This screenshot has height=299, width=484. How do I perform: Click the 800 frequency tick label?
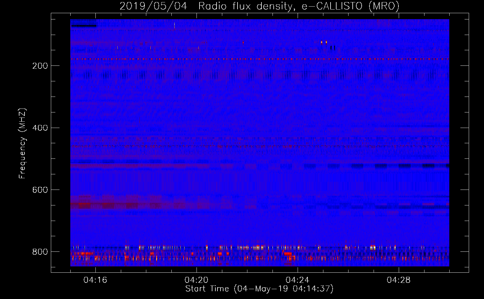pyautogui.click(x=40, y=252)
